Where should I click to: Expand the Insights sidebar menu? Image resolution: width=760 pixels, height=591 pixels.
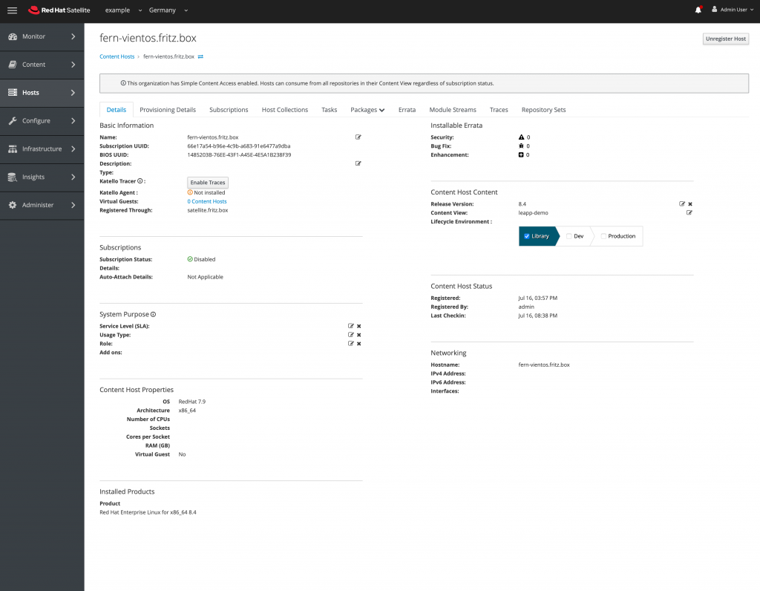click(73, 177)
